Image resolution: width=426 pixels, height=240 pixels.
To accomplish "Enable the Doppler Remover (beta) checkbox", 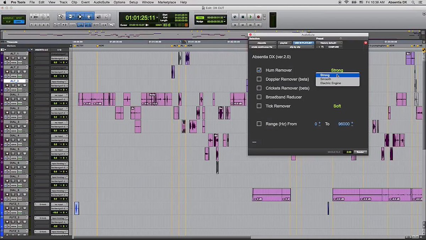I will [x=259, y=79].
